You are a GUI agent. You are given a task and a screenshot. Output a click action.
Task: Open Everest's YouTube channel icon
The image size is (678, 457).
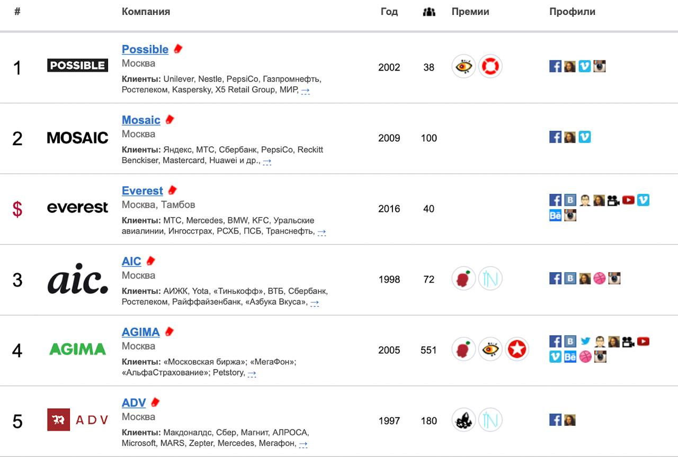tap(628, 200)
